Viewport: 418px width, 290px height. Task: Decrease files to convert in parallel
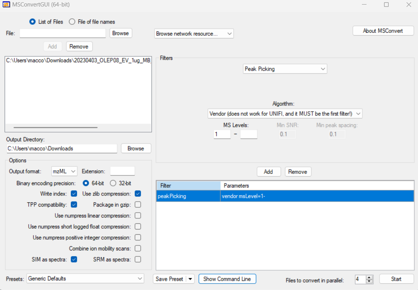pos(369,281)
